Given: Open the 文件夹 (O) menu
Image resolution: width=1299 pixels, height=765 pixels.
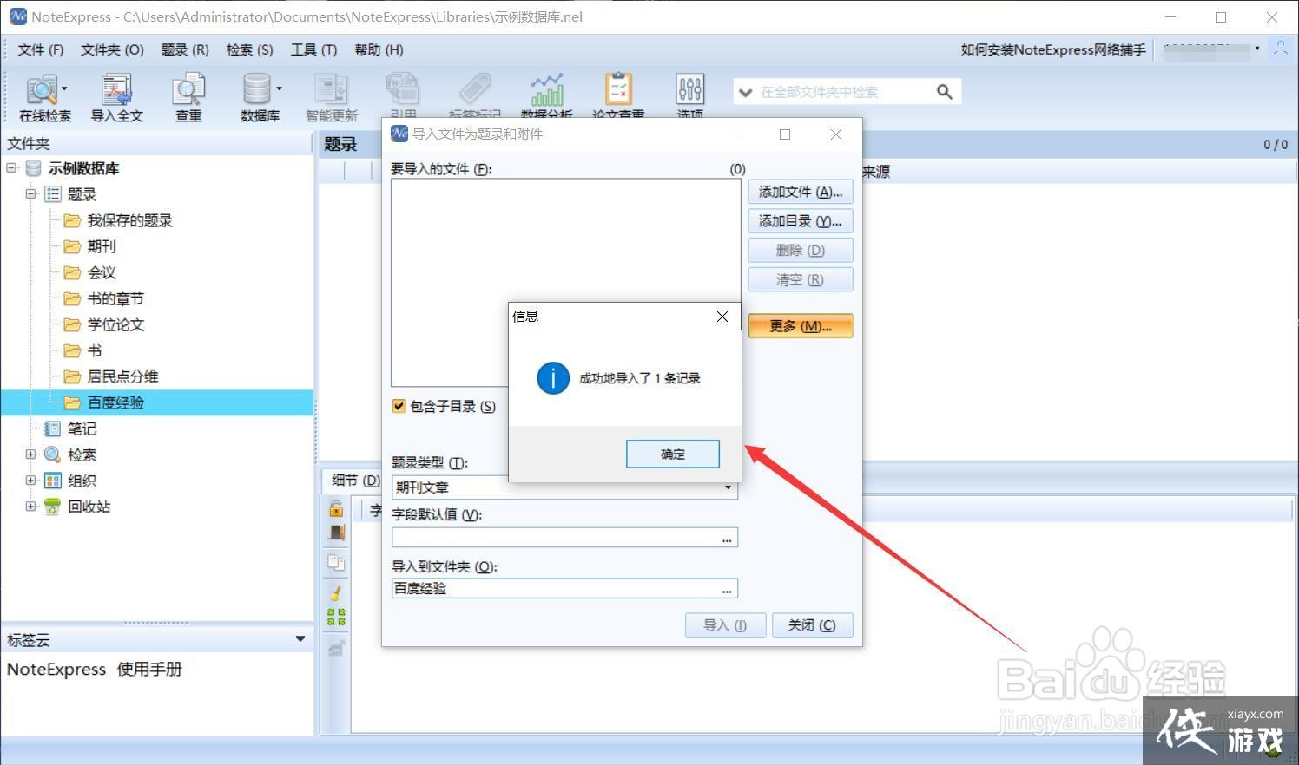Looking at the screenshot, I should click(112, 49).
